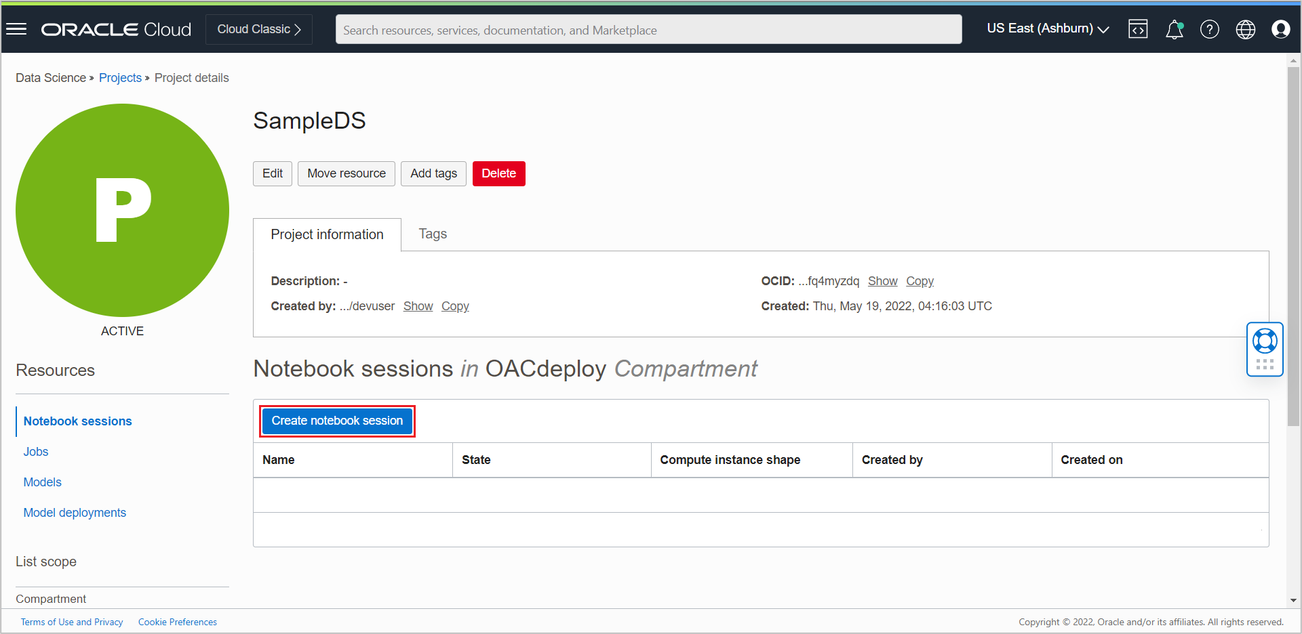Click the green project P icon
This screenshot has width=1302, height=634.
click(122, 210)
